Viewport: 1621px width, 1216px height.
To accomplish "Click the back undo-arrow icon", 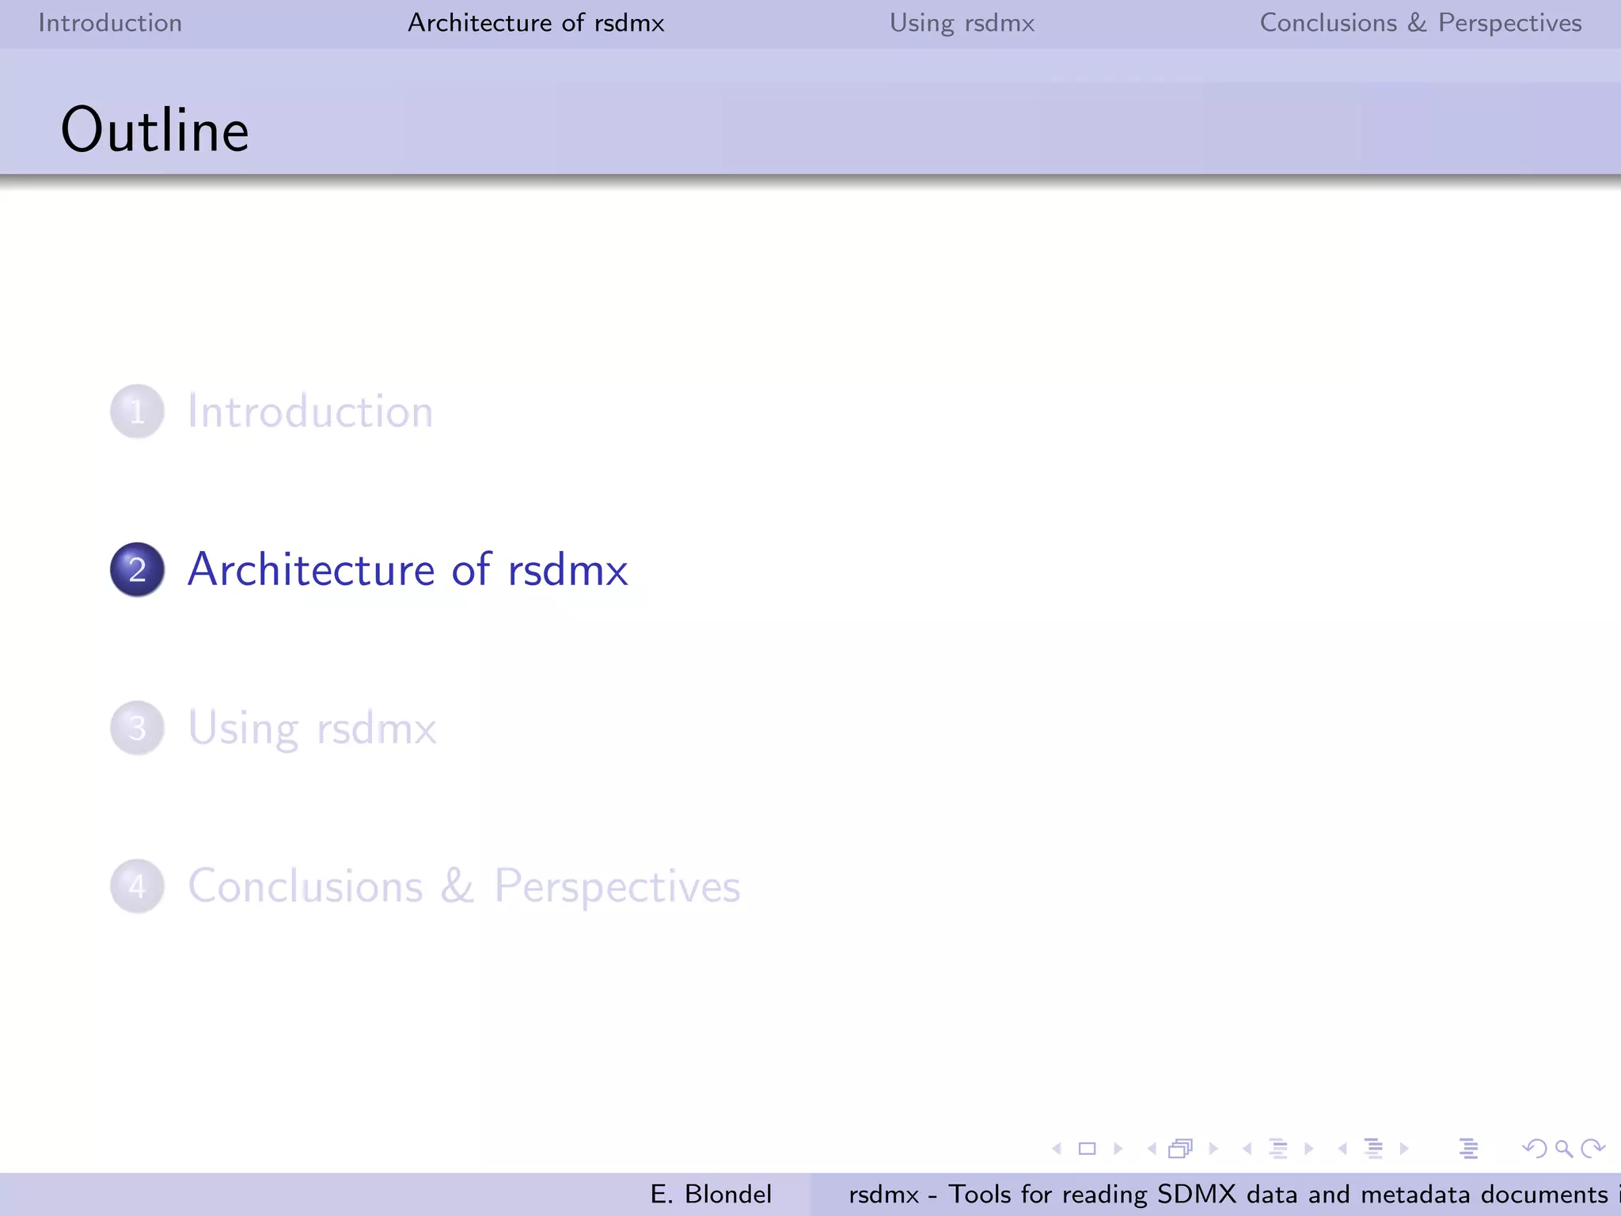I will [1535, 1149].
